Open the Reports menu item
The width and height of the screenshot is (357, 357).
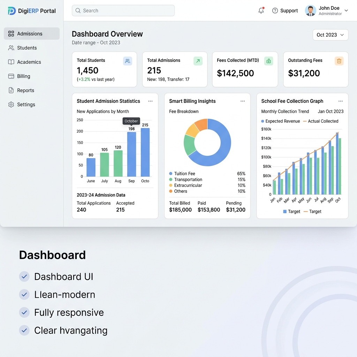pos(32,90)
